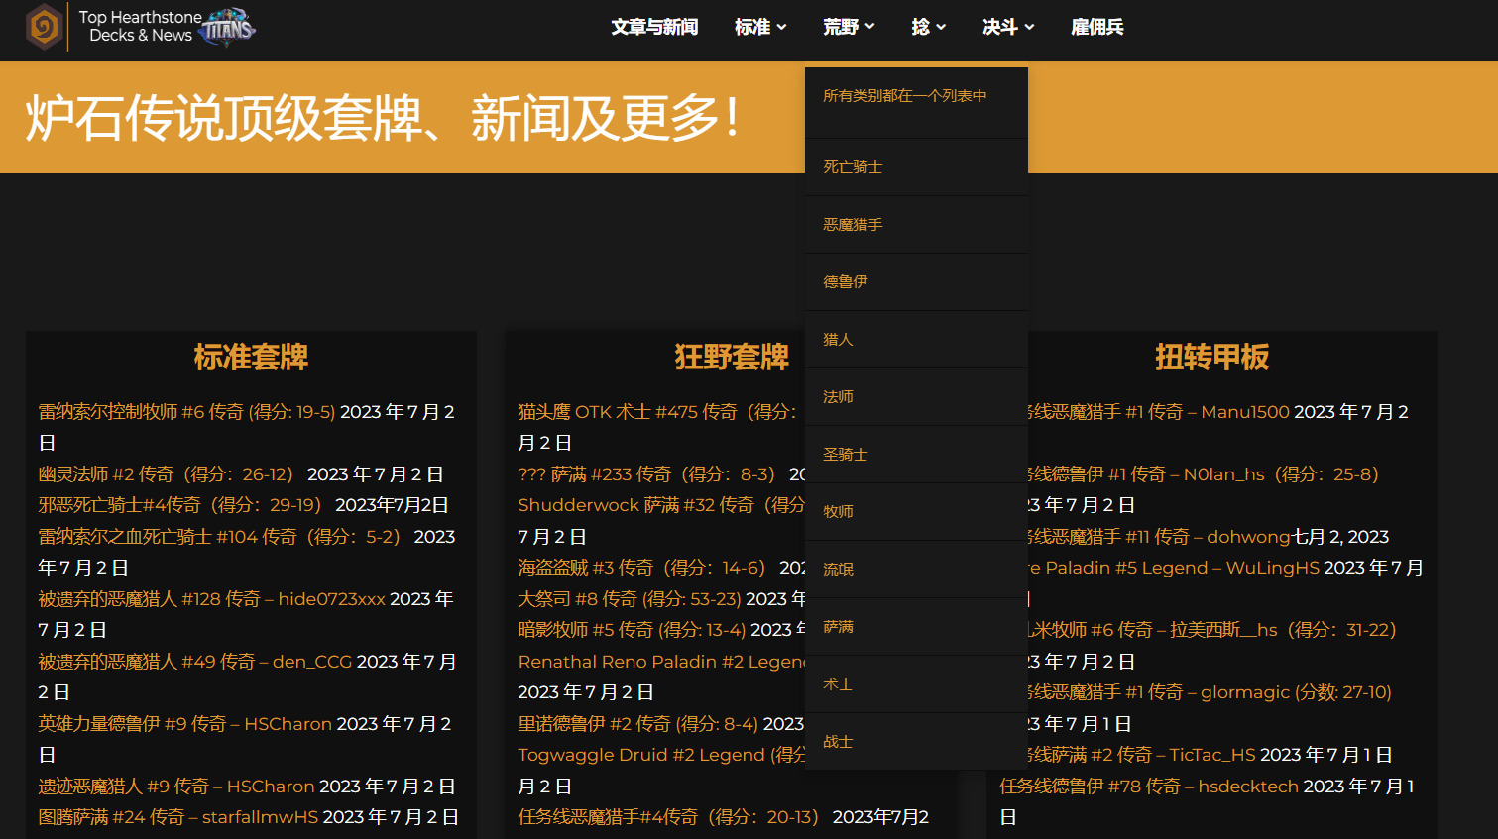Click the TITANS expansion logo
Image resolution: width=1498 pixels, height=839 pixels.
(228, 28)
